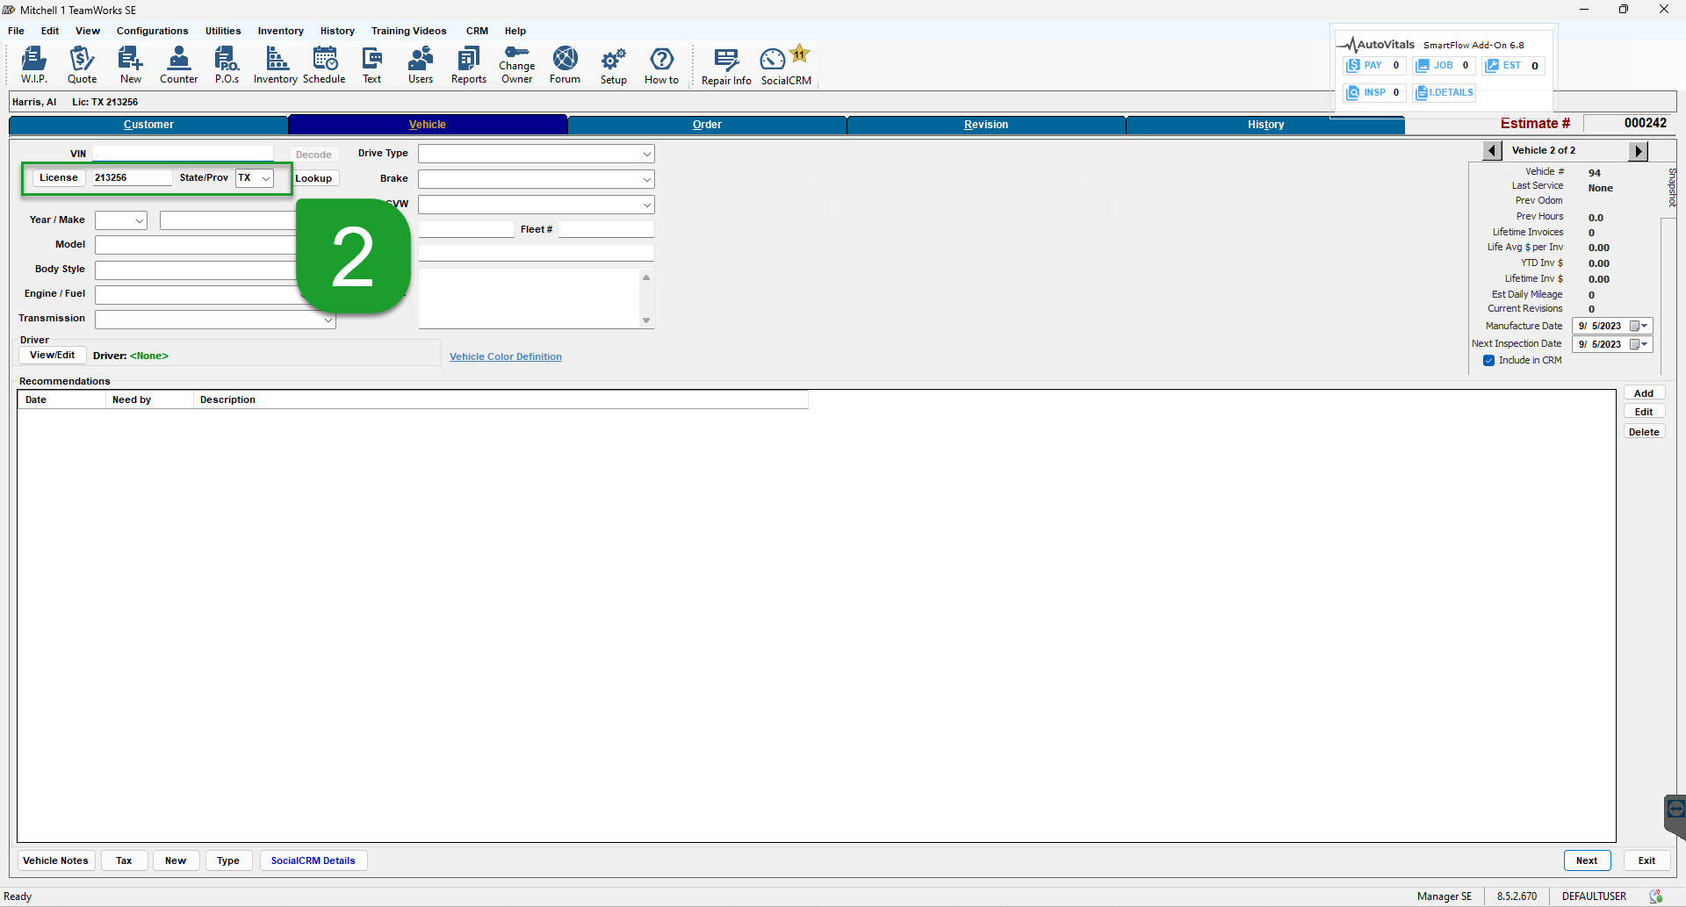This screenshot has height=907, width=1686.
Task: Open the Utilities menu
Action: tap(223, 31)
